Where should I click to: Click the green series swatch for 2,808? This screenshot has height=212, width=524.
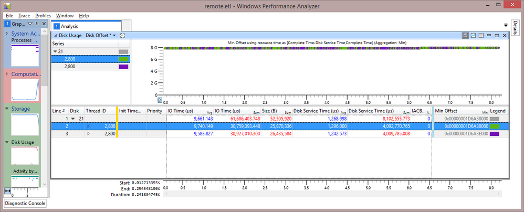[123, 59]
